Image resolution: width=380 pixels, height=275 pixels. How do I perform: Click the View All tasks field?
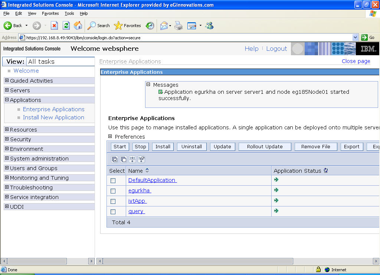[x=60, y=62]
